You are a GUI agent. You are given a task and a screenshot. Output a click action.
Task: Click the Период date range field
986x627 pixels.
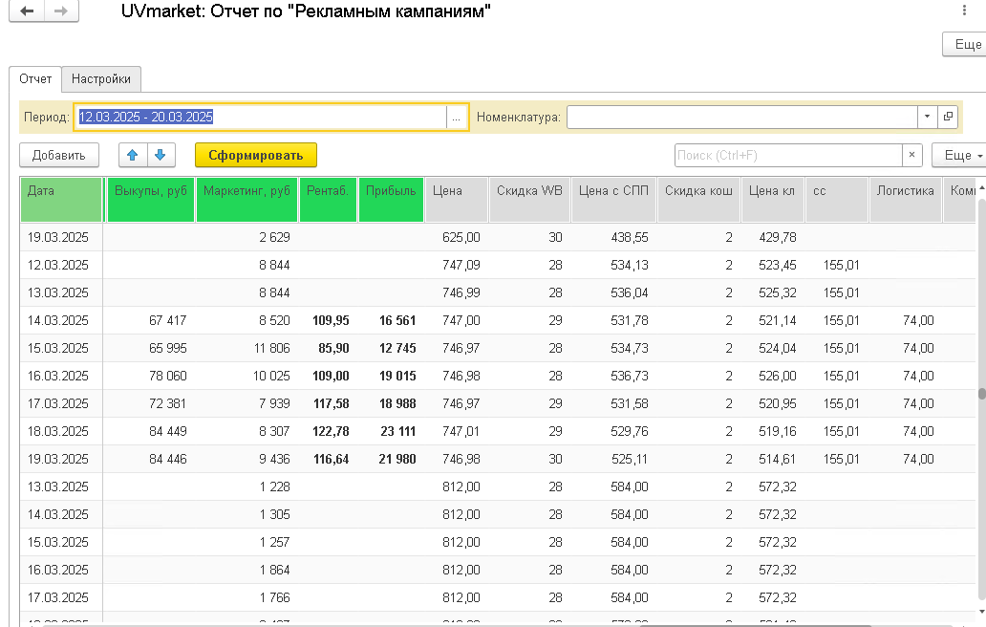point(260,117)
